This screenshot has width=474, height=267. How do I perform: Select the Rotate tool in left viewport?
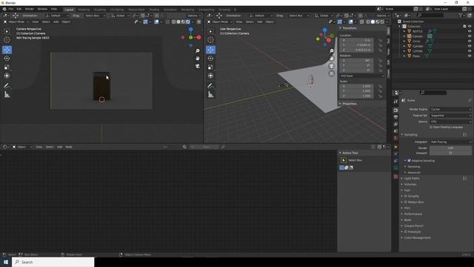coord(7,59)
